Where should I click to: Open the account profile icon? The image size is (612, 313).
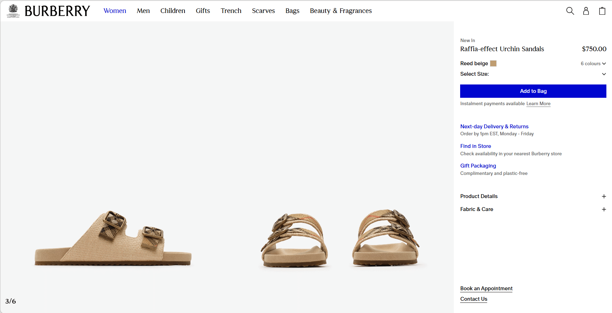[586, 11]
